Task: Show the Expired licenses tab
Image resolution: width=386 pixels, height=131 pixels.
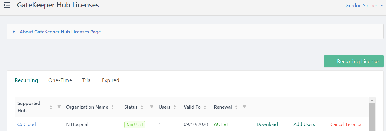Action: point(111,80)
